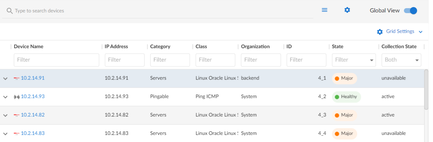
Task: Open the State filter dropdown
Action: coord(372,60)
